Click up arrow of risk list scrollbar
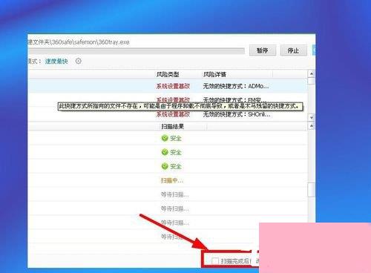The image size is (371, 273). point(312,73)
